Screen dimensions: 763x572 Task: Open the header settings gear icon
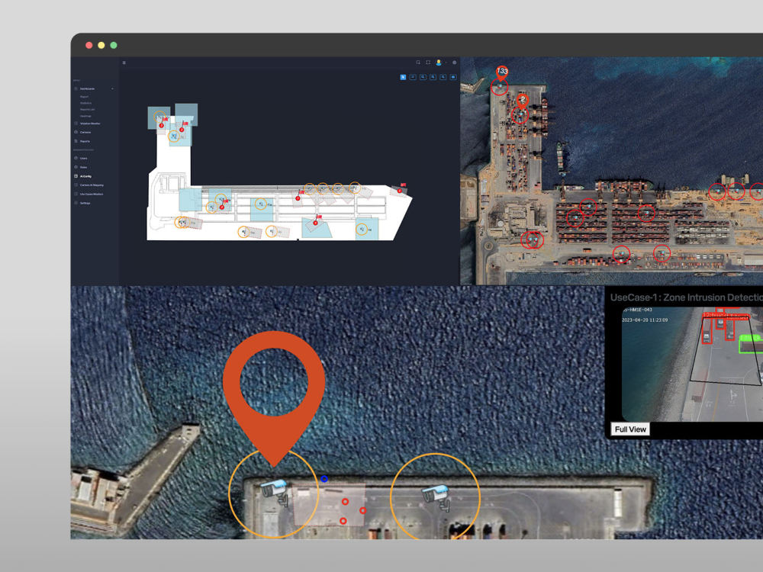pos(455,63)
